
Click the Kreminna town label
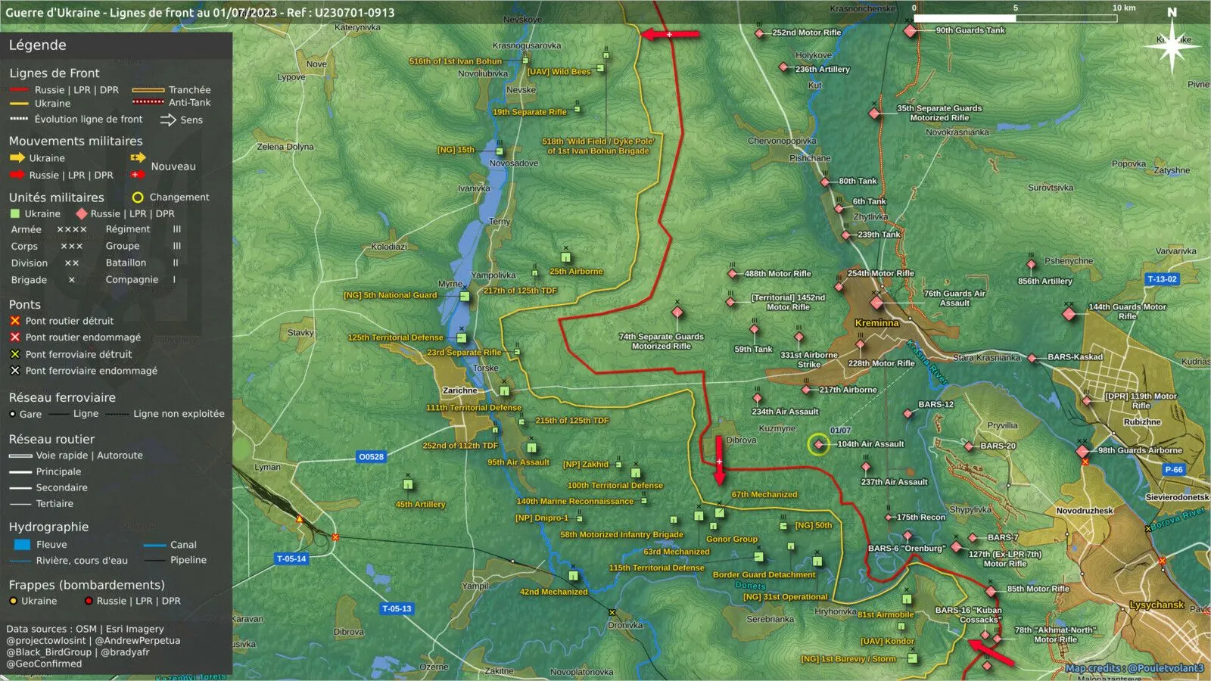pyautogui.click(x=876, y=323)
